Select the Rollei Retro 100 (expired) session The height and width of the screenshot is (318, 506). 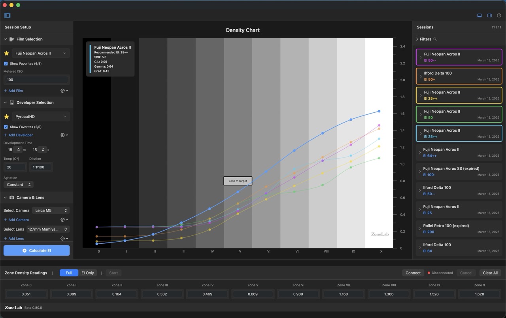point(459,229)
